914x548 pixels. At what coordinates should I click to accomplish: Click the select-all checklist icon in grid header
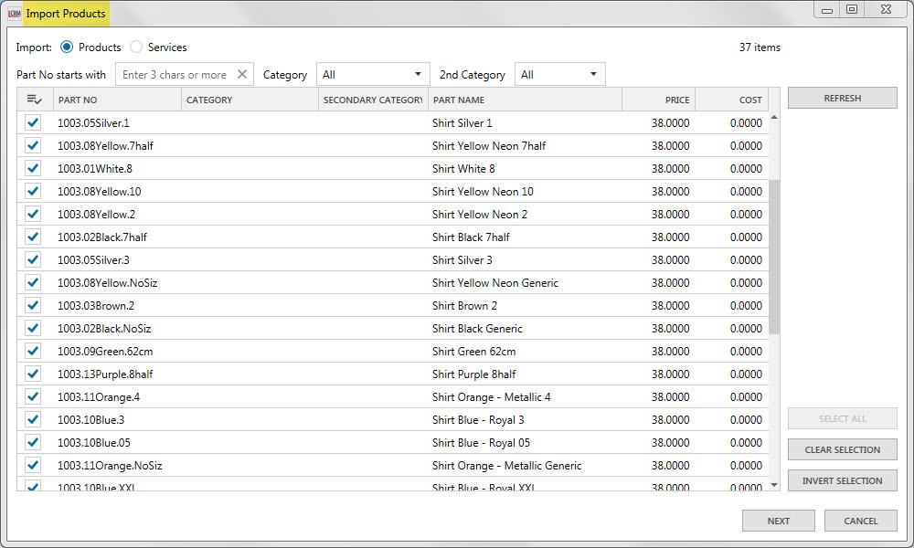click(x=34, y=100)
